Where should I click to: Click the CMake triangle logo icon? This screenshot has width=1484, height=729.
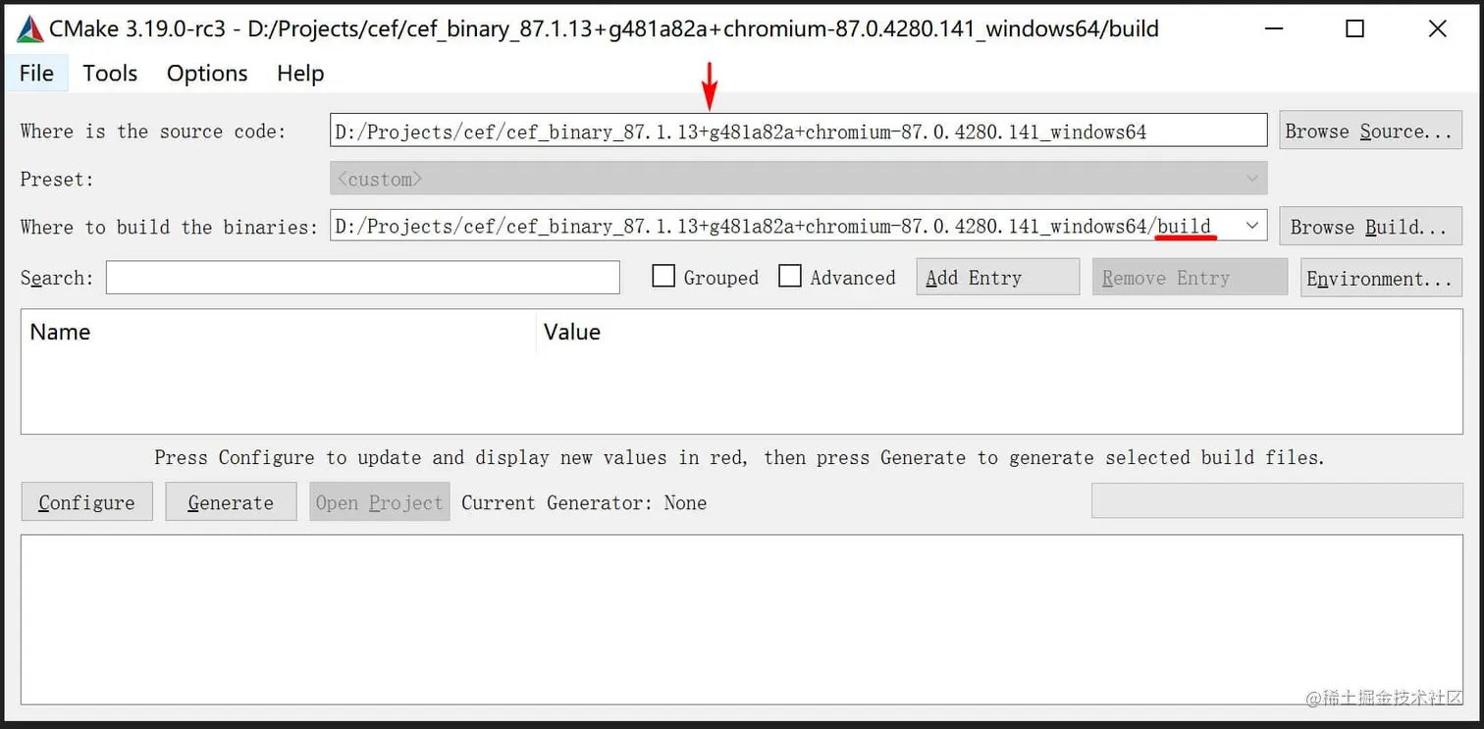click(x=26, y=27)
